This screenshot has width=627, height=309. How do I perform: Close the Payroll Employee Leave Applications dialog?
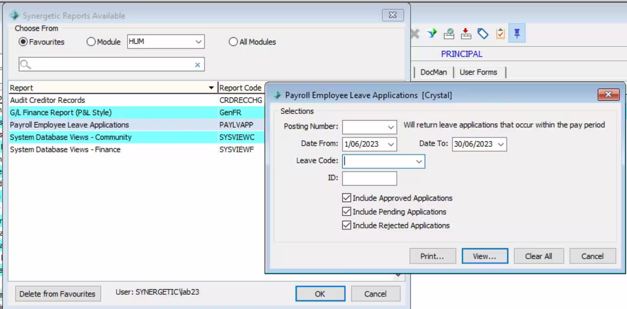[609, 95]
